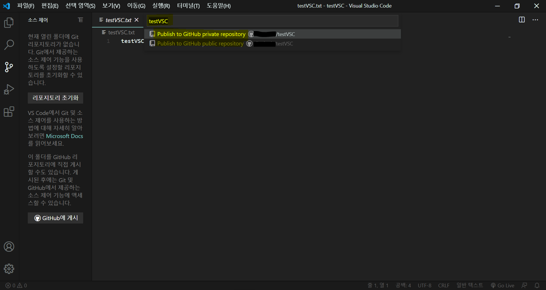Open the feedback icon in status bar
Image resolution: width=546 pixels, height=290 pixels.
click(524, 285)
